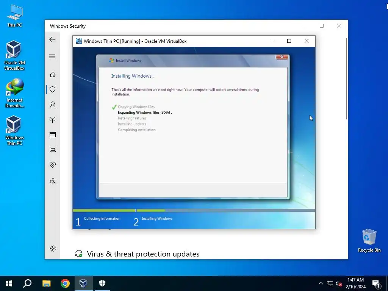Viewport: 388px width, 291px height.
Task: Open Windows Security settings gear
Action: [52, 249]
